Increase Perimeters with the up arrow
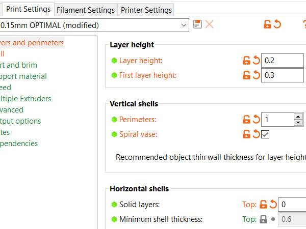 (298, 117)
